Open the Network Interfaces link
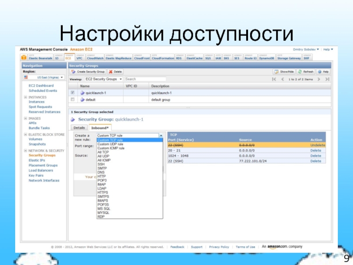This screenshot has height=265, width=353. click(44, 180)
